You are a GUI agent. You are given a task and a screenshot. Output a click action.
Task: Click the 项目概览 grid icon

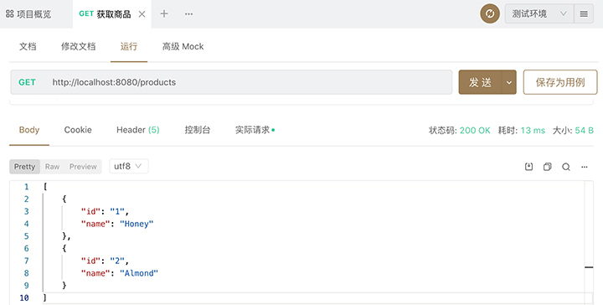(10, 14)
